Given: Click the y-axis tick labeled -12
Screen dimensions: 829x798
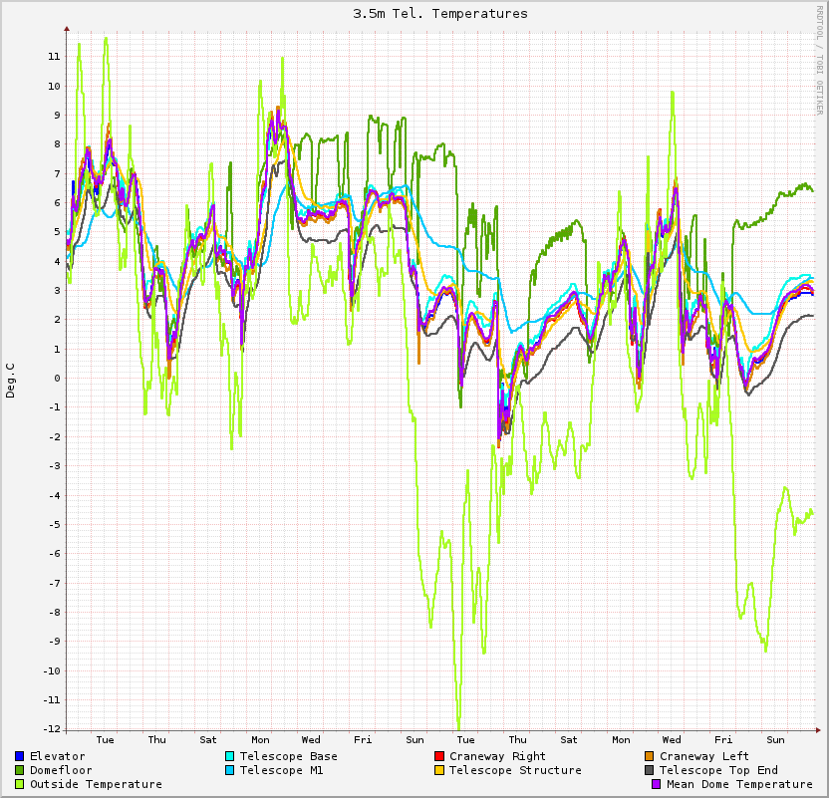Looking at the screenshot, I should [x=51, y=729].
